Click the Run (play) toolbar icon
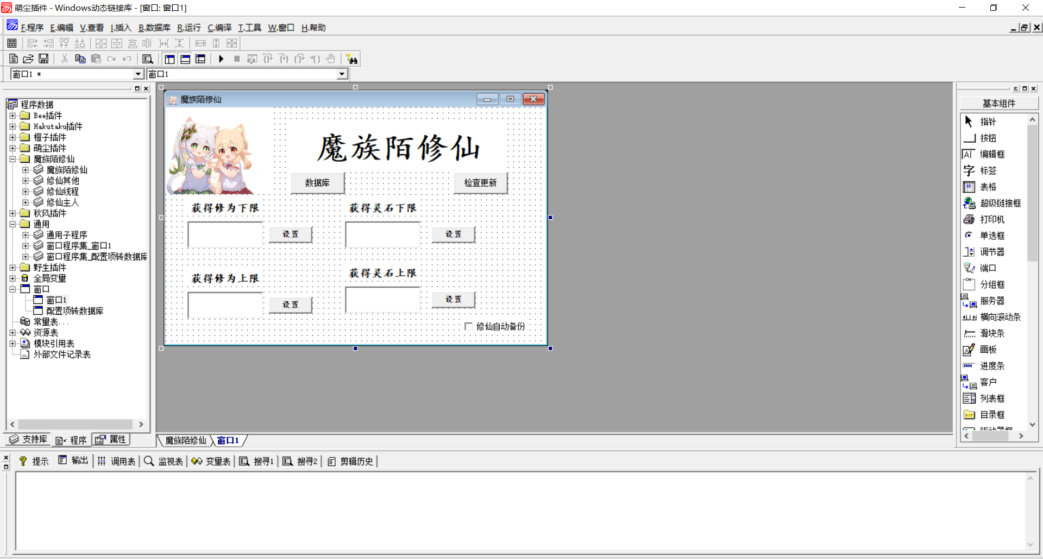The width and height of the screenshot is (1043, 559). 221,59
